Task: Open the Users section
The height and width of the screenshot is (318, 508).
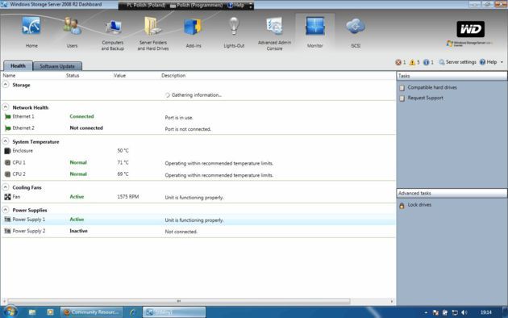Action: (72, 31)
